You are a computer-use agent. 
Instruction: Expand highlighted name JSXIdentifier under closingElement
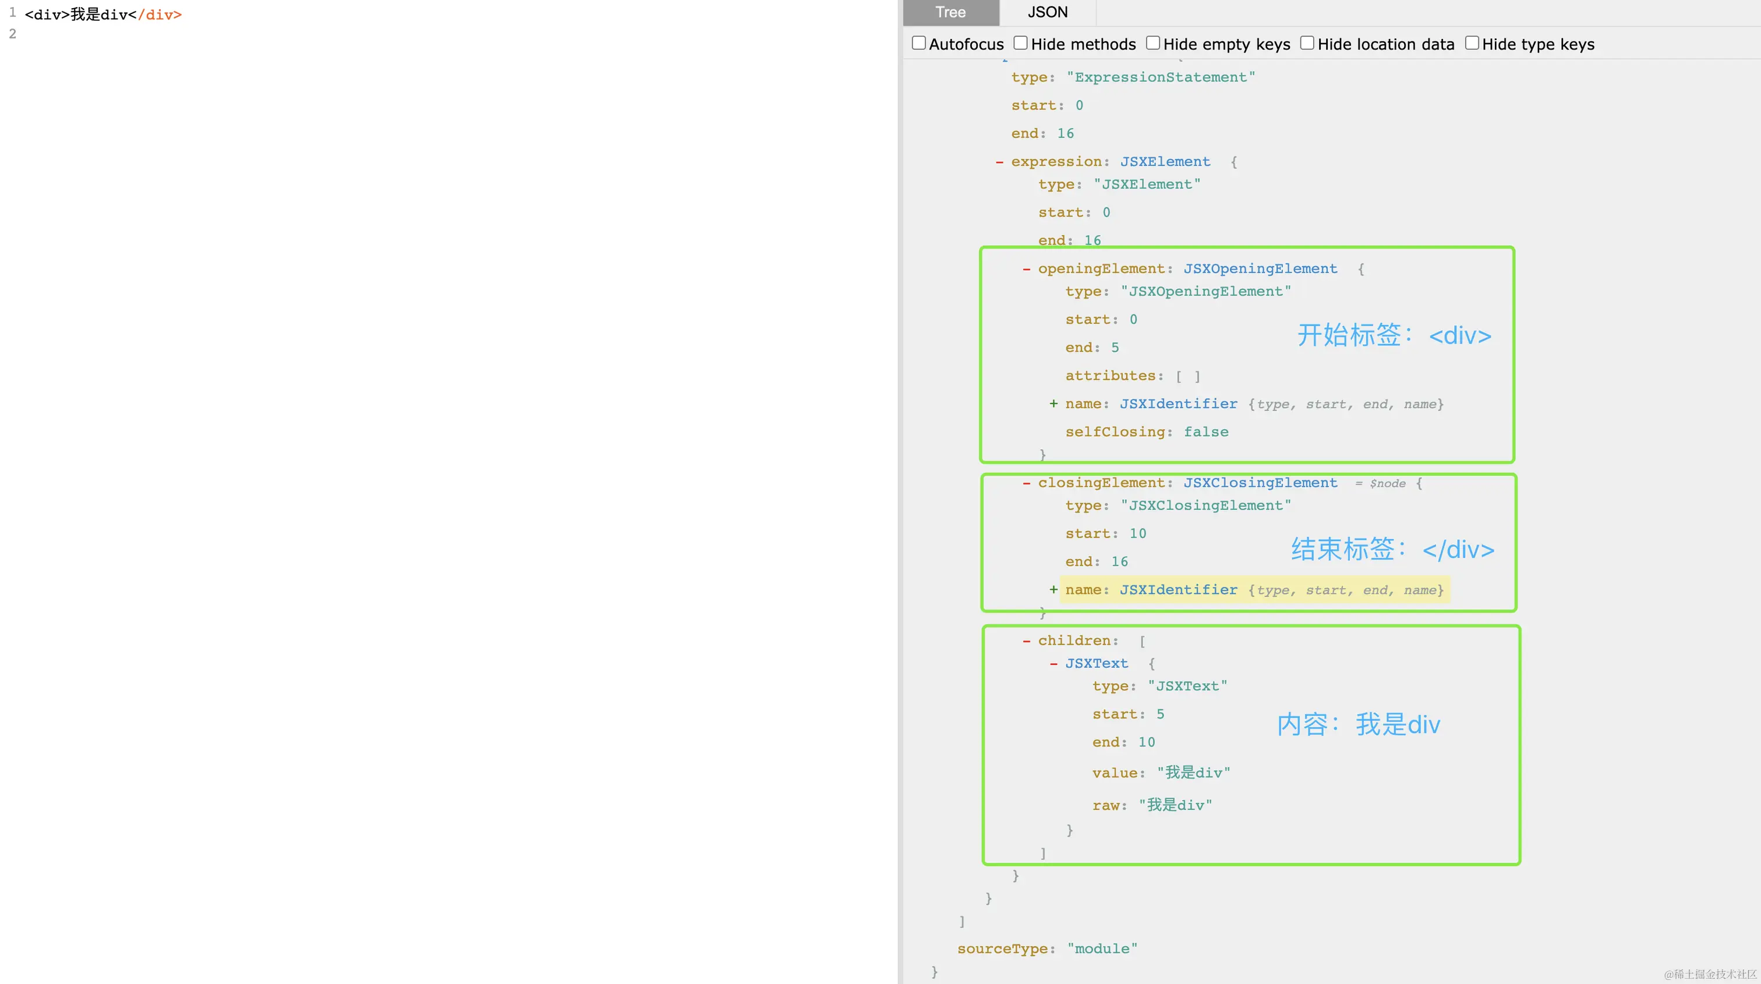[x=1053, y=590]
